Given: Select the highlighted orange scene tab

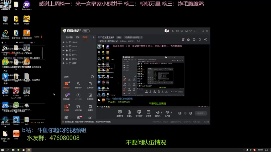Looking at the screenshot, I should 85,37.
